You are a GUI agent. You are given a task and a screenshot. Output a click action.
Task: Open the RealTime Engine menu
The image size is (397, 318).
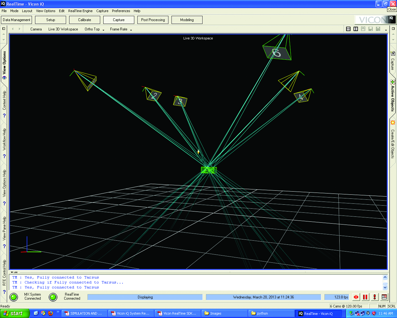(80, 11)
